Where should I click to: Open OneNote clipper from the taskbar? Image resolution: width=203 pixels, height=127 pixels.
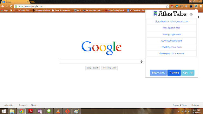coord(40,111)
